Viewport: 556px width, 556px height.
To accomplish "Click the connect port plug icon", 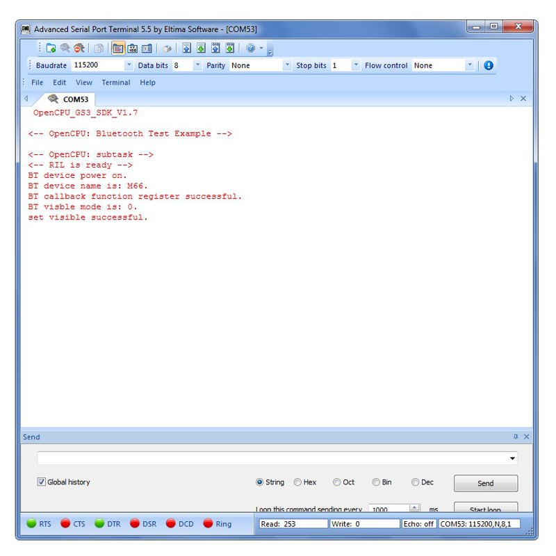I will tap(65, 48).
